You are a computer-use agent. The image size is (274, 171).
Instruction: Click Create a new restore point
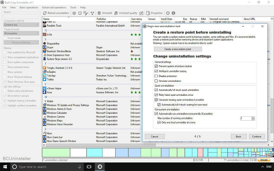tap(178, 49)
